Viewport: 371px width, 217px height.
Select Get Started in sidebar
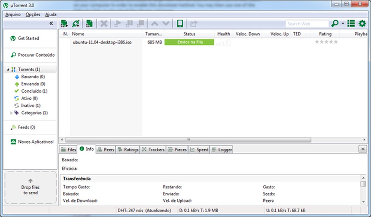[28, 38]
